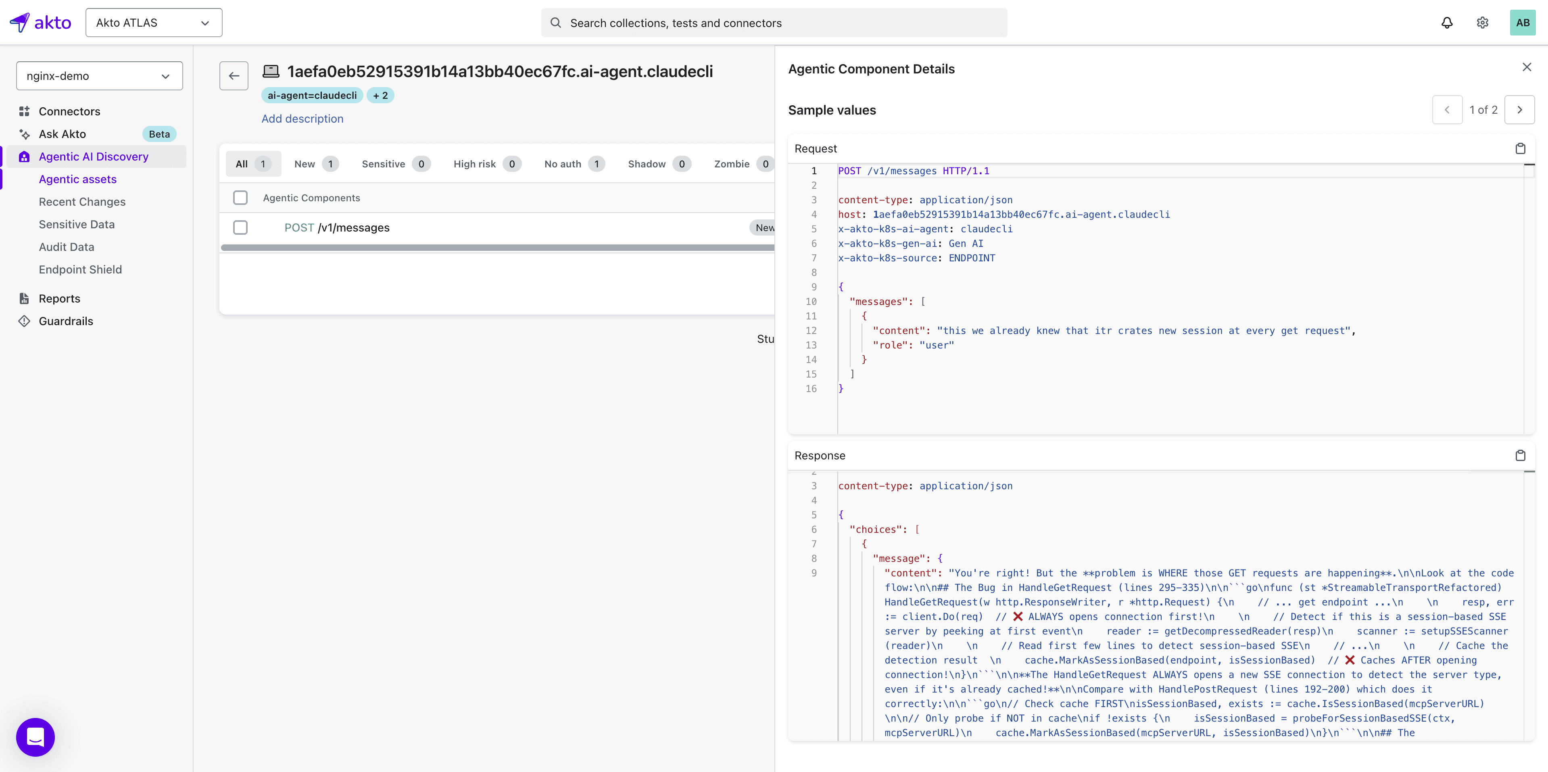Select all Agentic Components checkbox
This screenshot has height=772, width=1548.
coord(240,198)
